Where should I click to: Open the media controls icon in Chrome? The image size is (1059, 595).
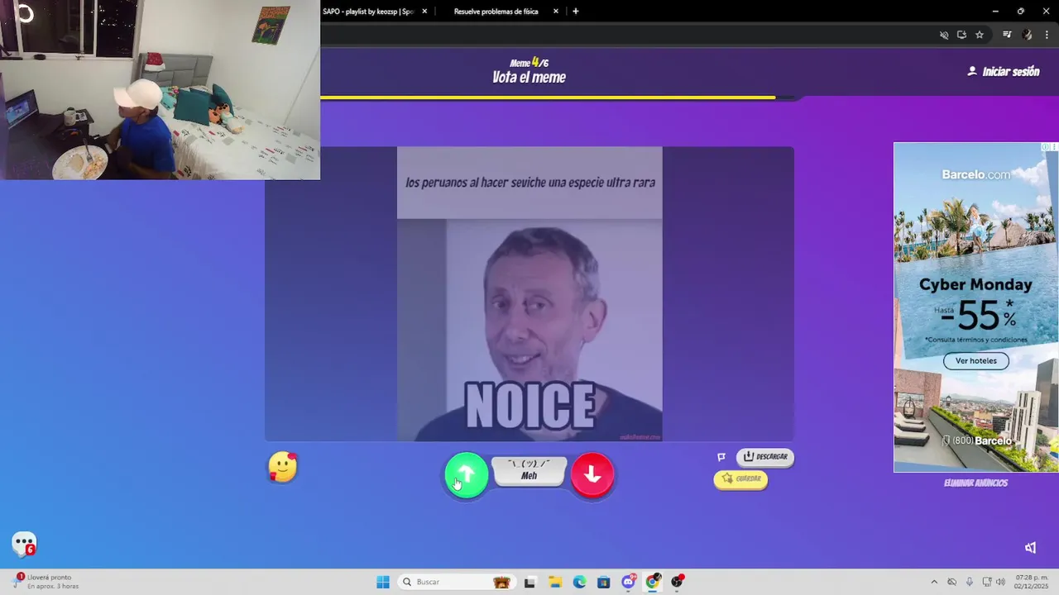[1007, 35]
